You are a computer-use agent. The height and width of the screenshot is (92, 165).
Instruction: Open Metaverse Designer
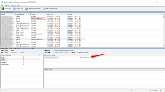tap(33, 9)
